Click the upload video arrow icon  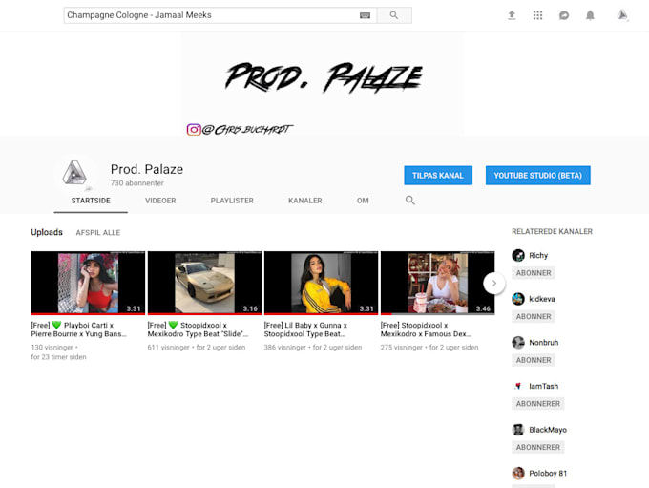tap(512, 15)
